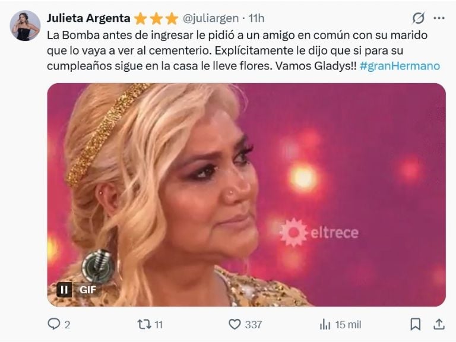
Task: Click the GIF label badge
Action: [x=87, y=290]
